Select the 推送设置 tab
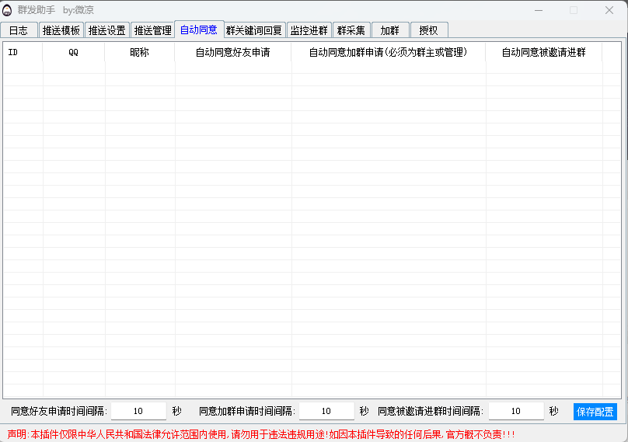The image size is (628, 442). click(x=106, y=30)
